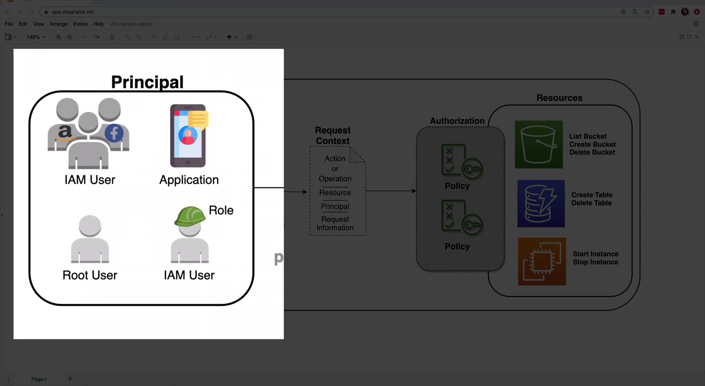Select the blue DynamoDB database icon
The image size is (705, 386).
pyautogui.click(x=541, y=204)
